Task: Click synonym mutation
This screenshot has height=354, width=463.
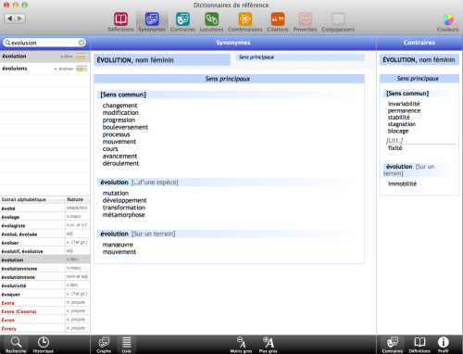Action: click(x=116, y=193)
